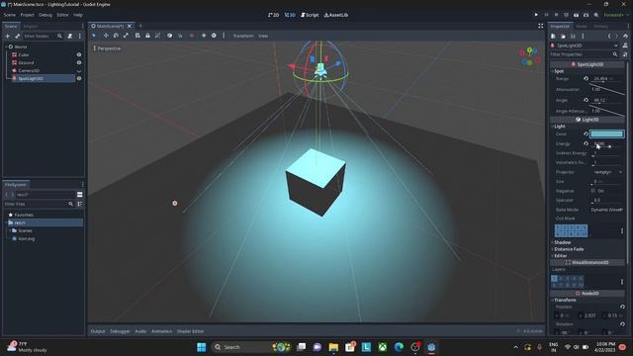
Task: Activate the Move Mode tool
Action: 106,36
